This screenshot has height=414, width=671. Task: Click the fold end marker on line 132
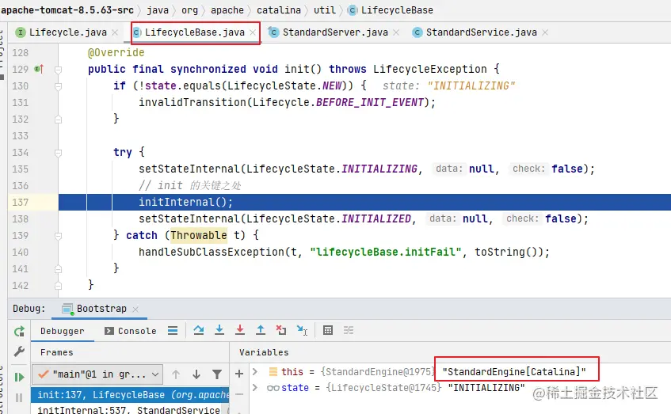click(x=58, y=120)
